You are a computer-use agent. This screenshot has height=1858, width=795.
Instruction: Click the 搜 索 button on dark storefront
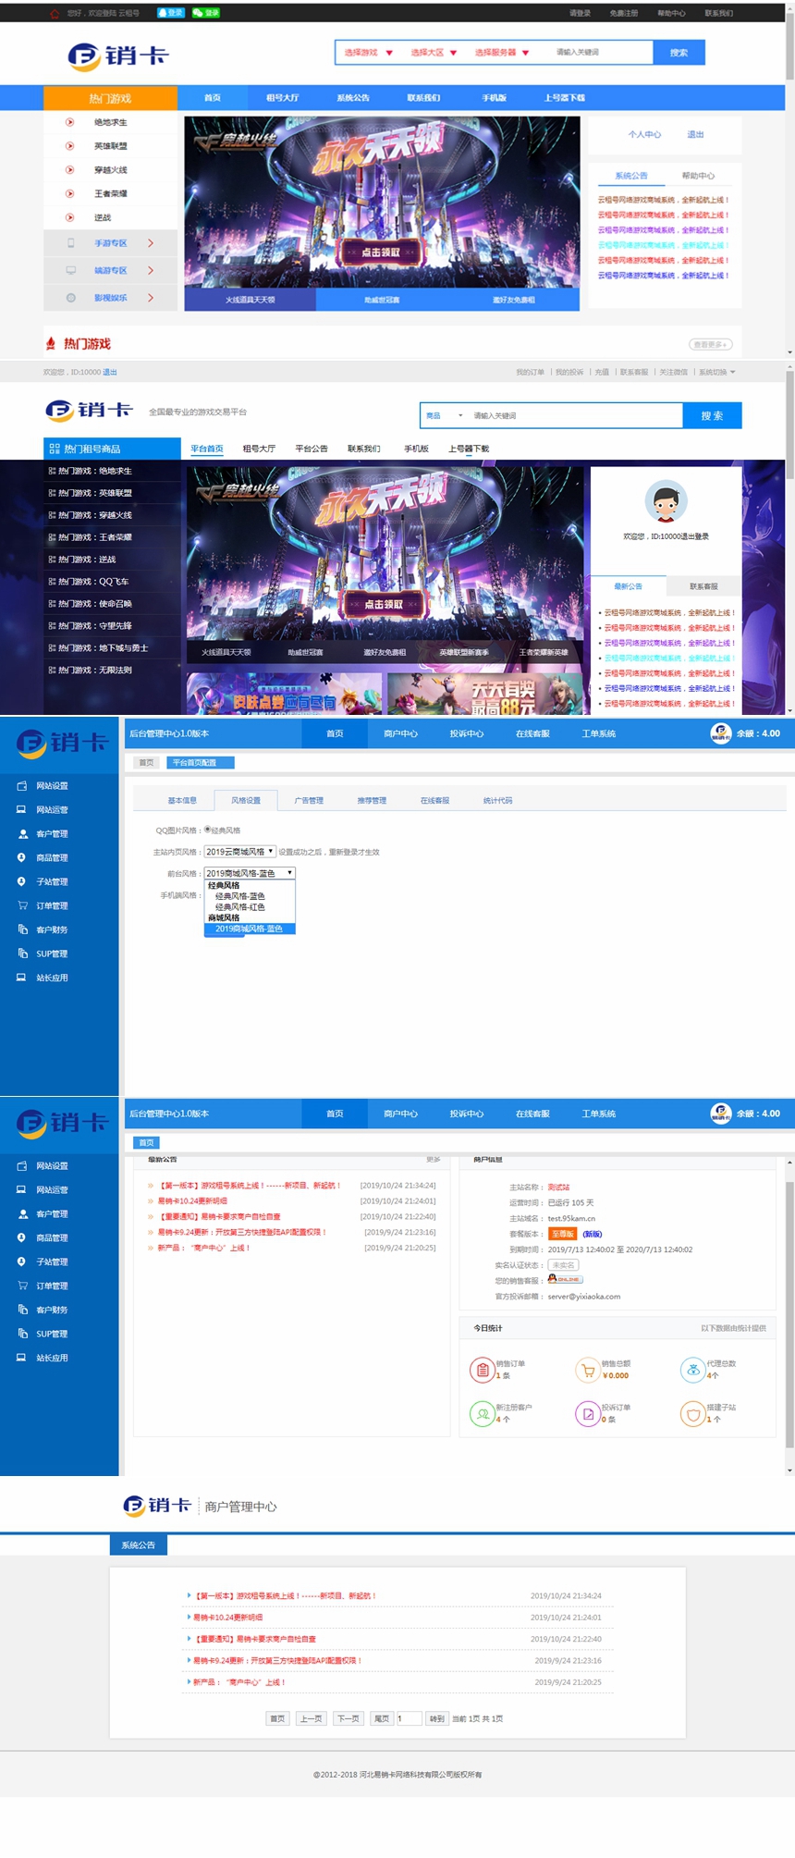712,416
